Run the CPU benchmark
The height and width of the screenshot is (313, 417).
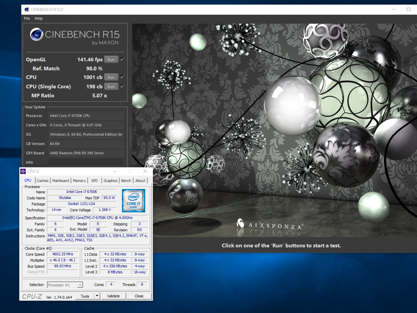111,77
